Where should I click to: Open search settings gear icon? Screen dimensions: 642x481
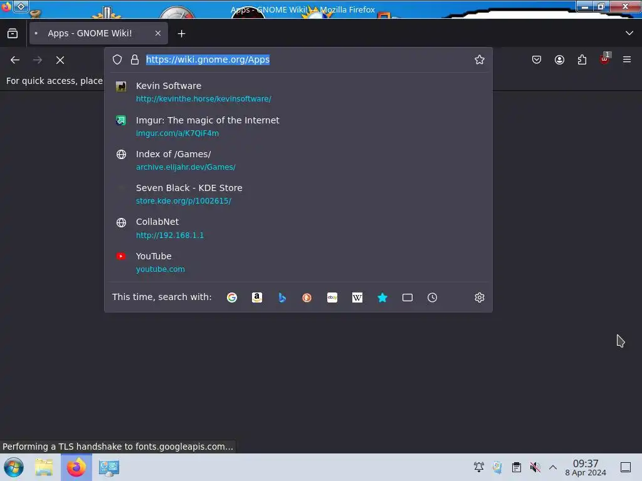480,297
